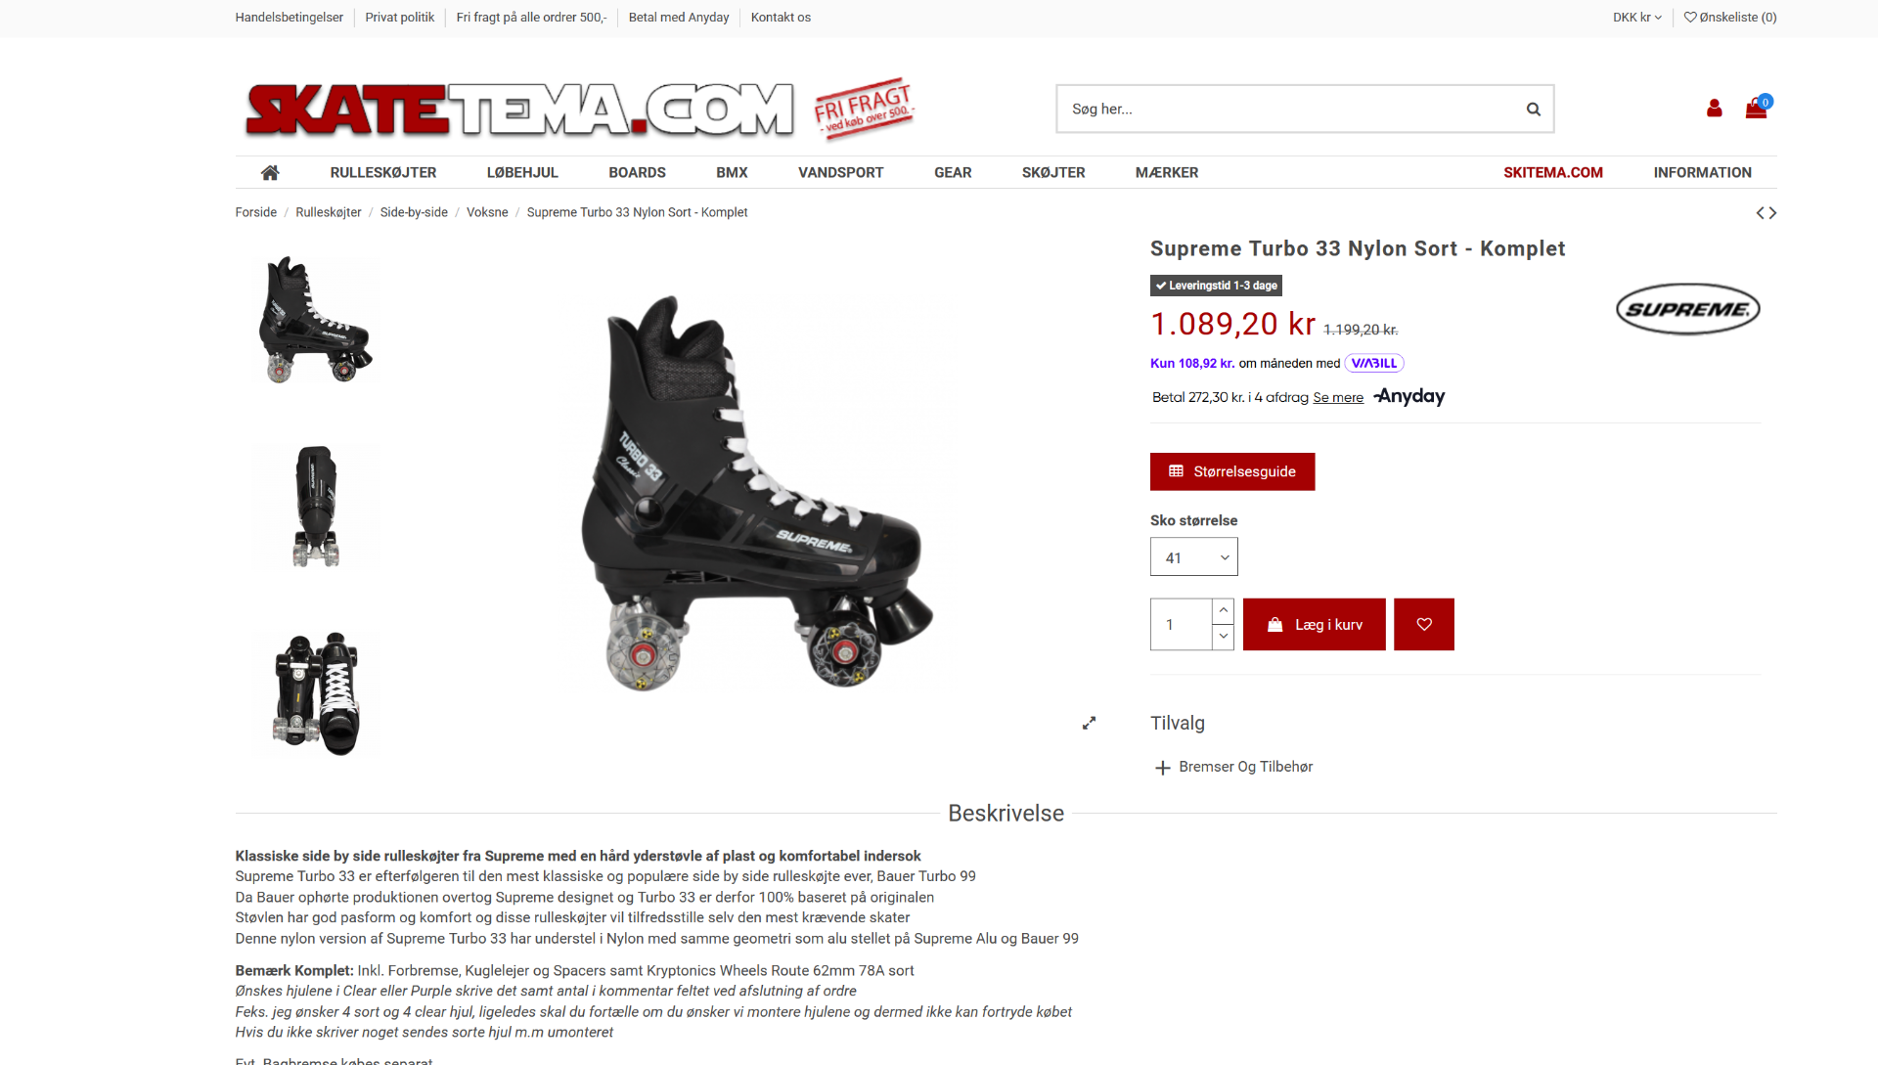Open the DKK kr currency dropdown
The width and height of the screenshot is (1878, 1065).
pyautogui.click(x=1636, y=18)
